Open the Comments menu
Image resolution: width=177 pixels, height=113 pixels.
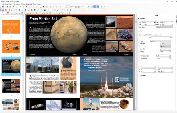coord(17,4)
